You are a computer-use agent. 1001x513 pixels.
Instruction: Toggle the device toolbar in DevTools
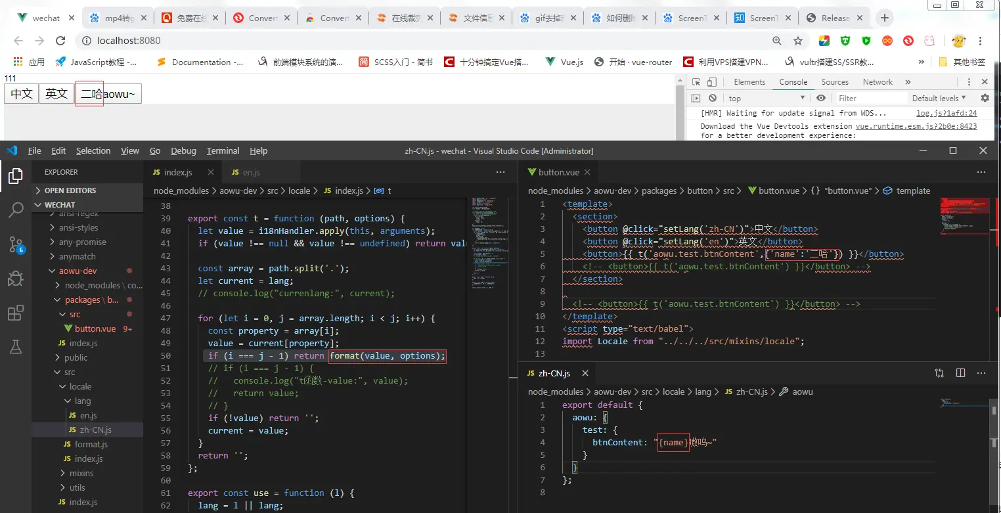(x=712, y=82)
